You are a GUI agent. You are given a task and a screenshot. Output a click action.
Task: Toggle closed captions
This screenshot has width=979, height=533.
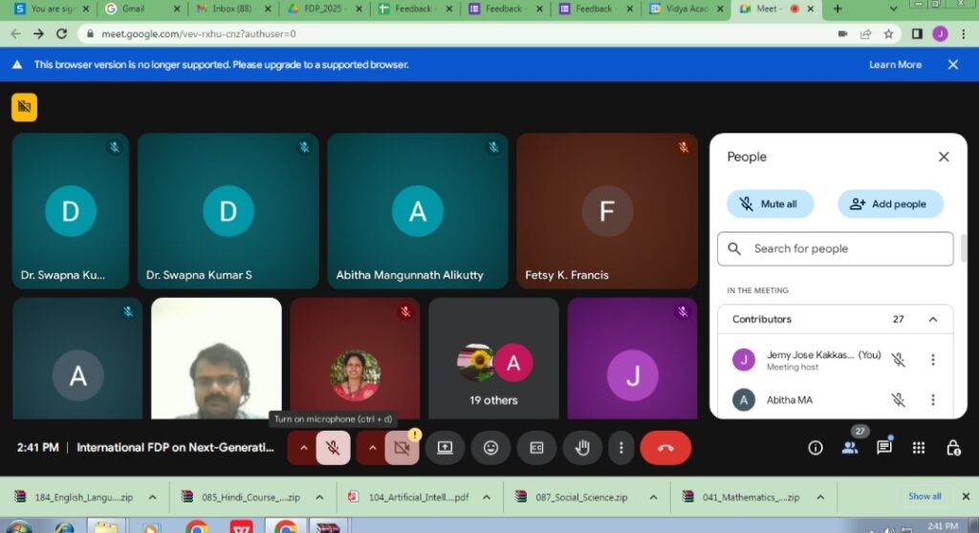pos(536,447)
